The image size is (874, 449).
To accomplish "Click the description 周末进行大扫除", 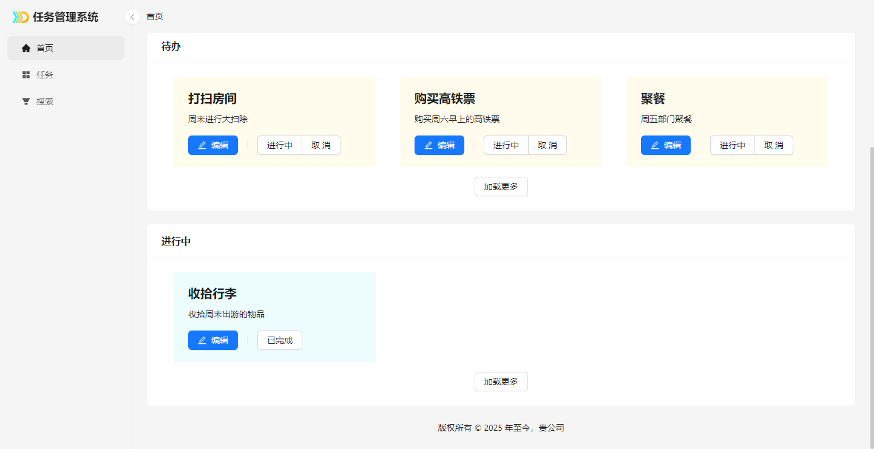I will [x=218, y=119].
